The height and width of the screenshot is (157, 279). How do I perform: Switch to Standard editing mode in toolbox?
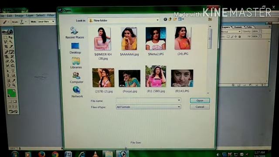[10, 101]
